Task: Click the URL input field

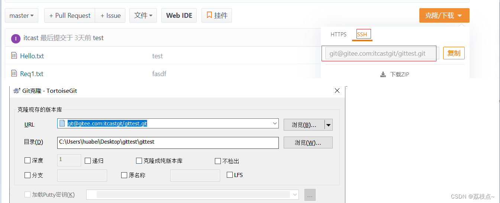Action: pos(168,124)
